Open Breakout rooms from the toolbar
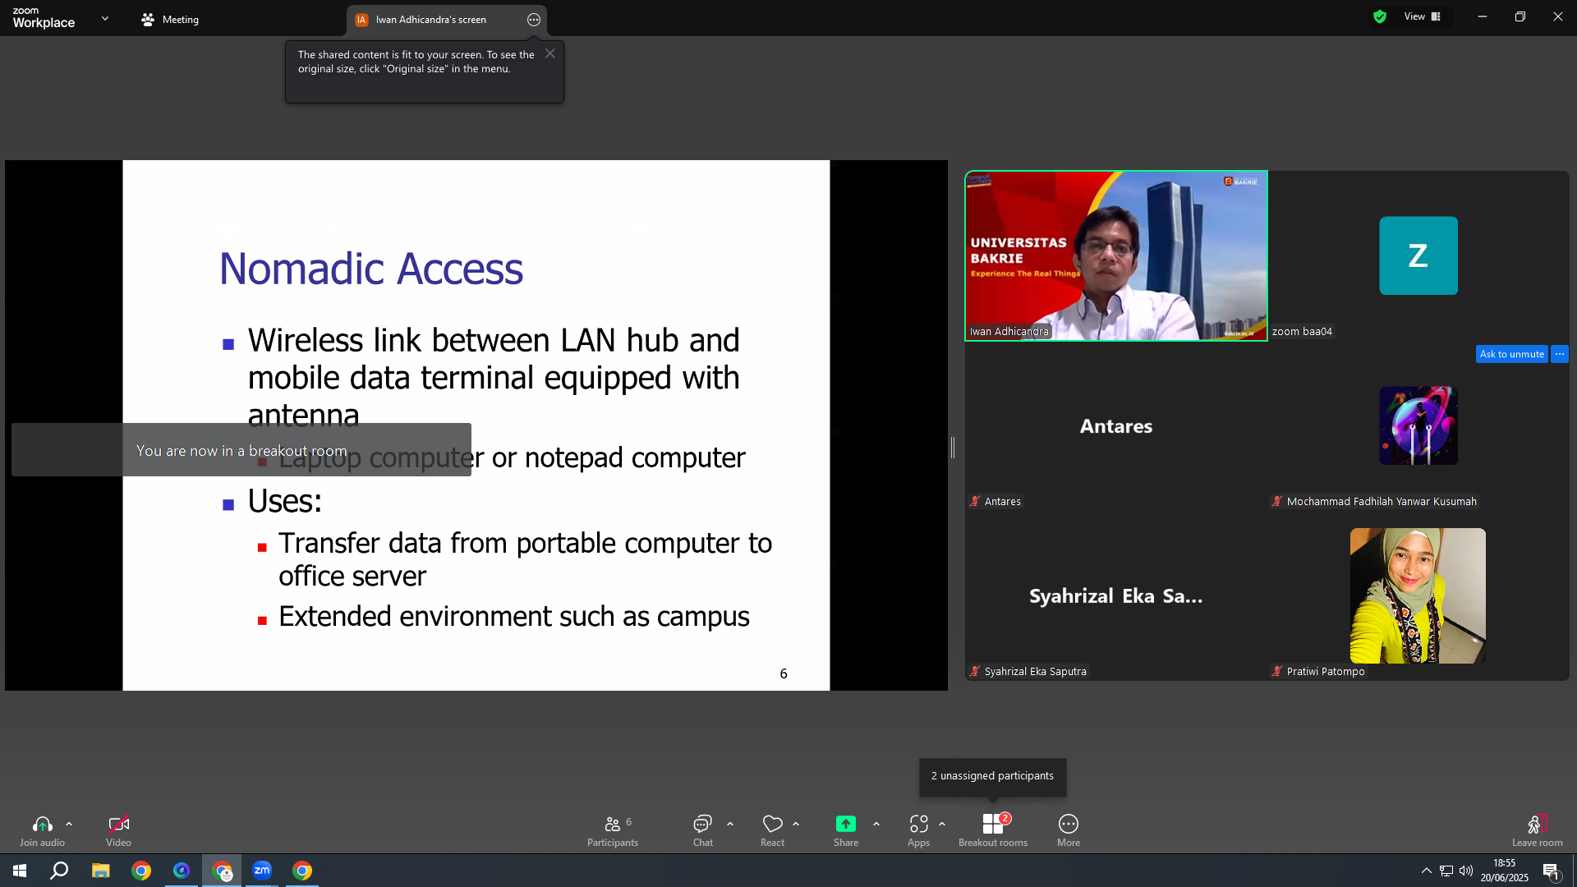 (993, 830)
